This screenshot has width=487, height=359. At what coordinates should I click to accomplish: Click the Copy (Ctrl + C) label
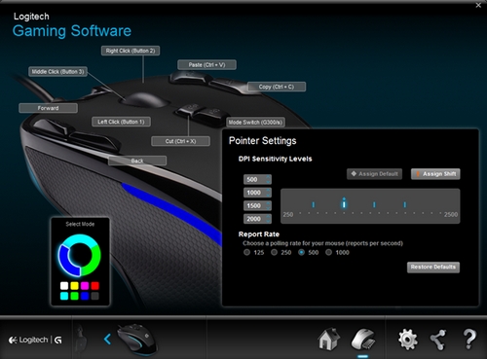pos(277,87)
